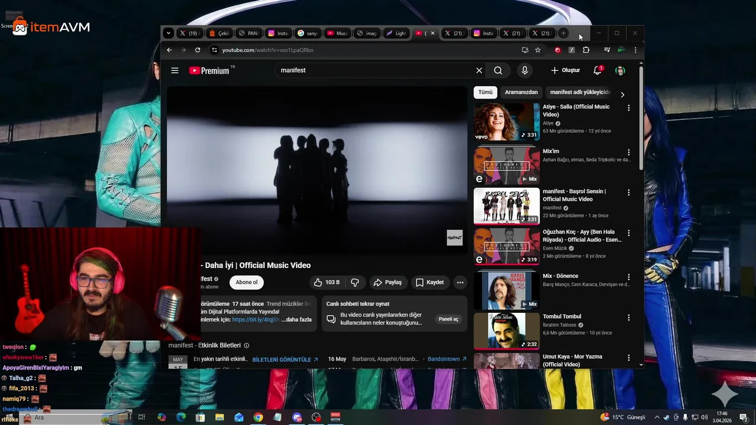
Task: Expand description with ...daha fazla
Action: [x=296, y=319]
